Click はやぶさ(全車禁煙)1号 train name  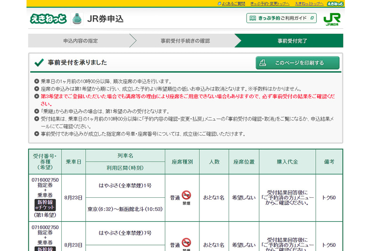pos(125,186)
